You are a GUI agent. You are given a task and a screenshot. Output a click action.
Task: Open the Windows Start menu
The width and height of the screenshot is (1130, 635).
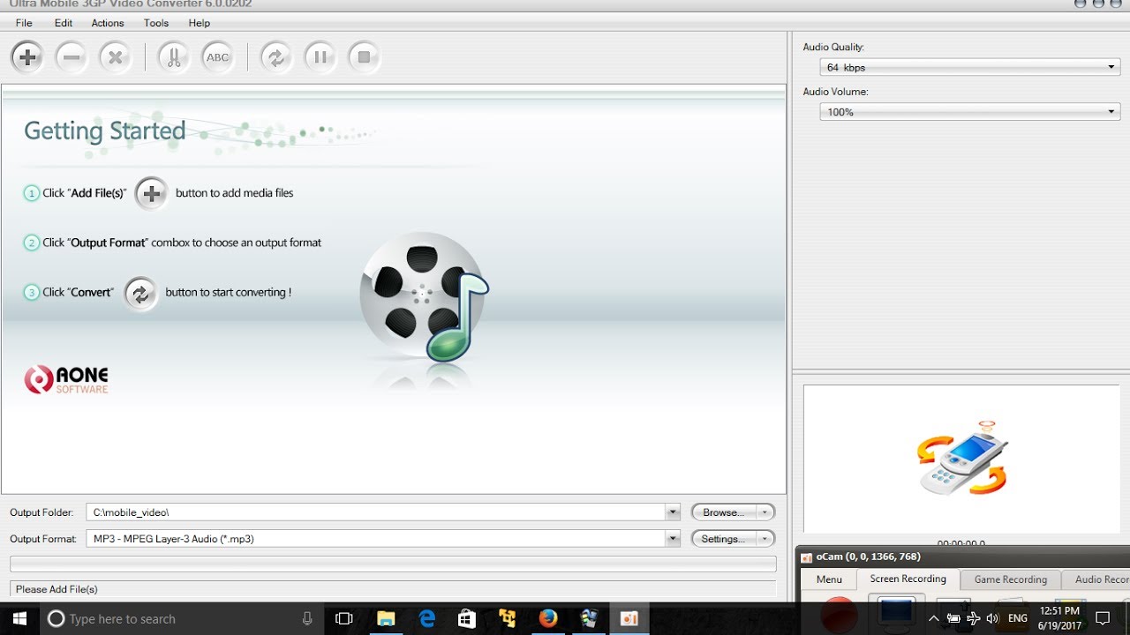pos(19,619)
